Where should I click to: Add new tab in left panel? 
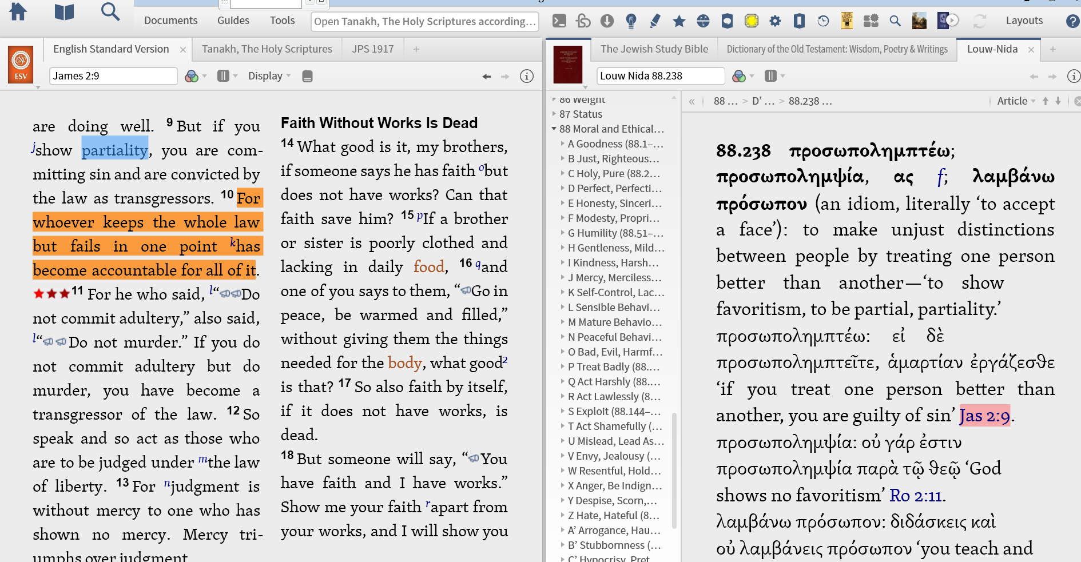coord(416,50)
